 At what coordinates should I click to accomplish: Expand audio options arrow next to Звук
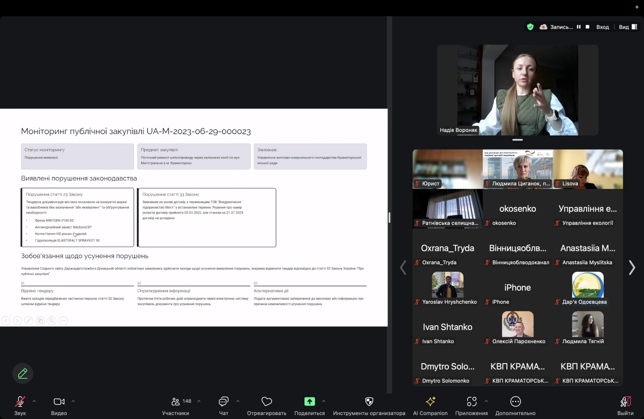click(x=34, y=401)
